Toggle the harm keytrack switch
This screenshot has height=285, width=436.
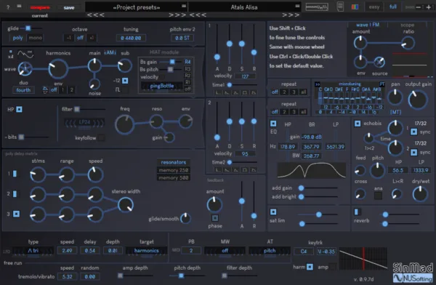[x=310, y=267]
